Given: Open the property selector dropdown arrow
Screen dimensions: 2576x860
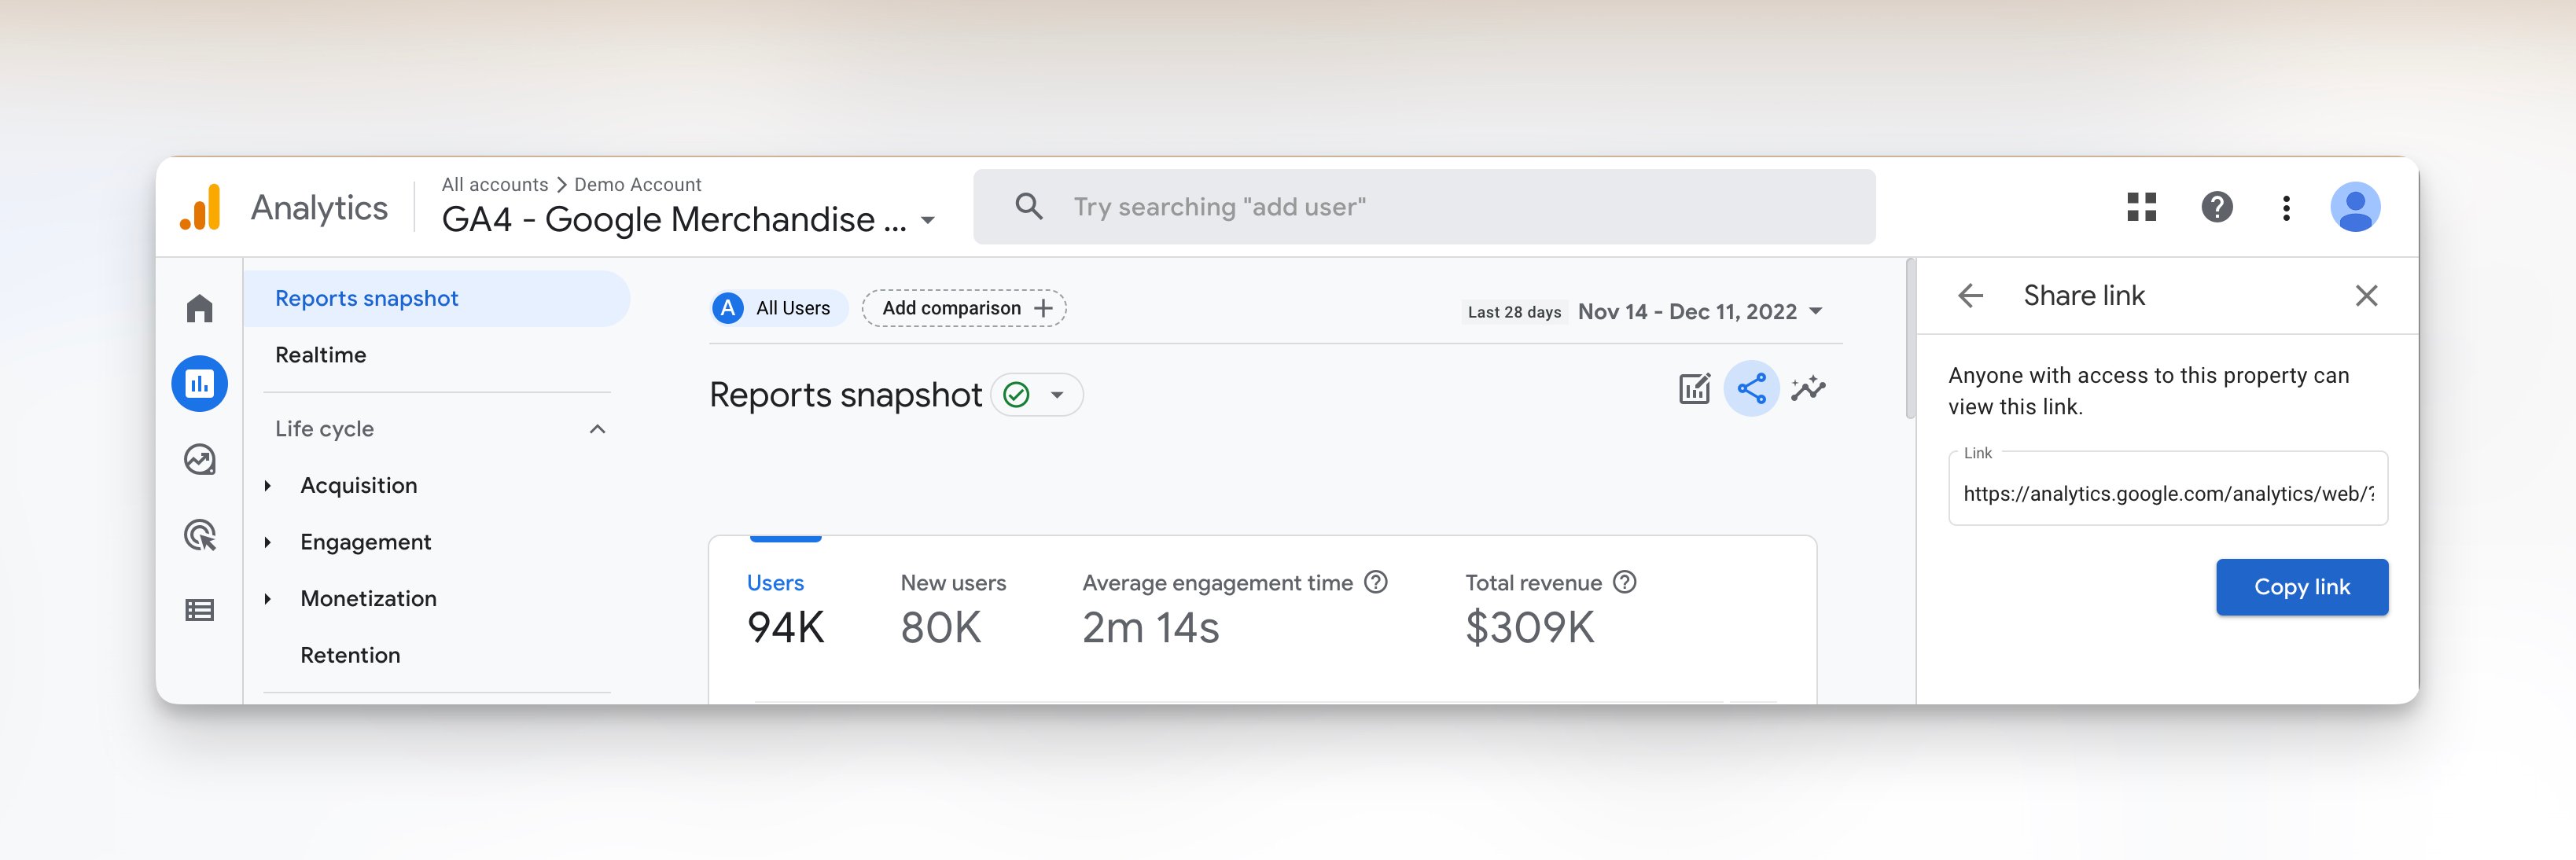Looking at the screenshot, I should click(928, 220).
